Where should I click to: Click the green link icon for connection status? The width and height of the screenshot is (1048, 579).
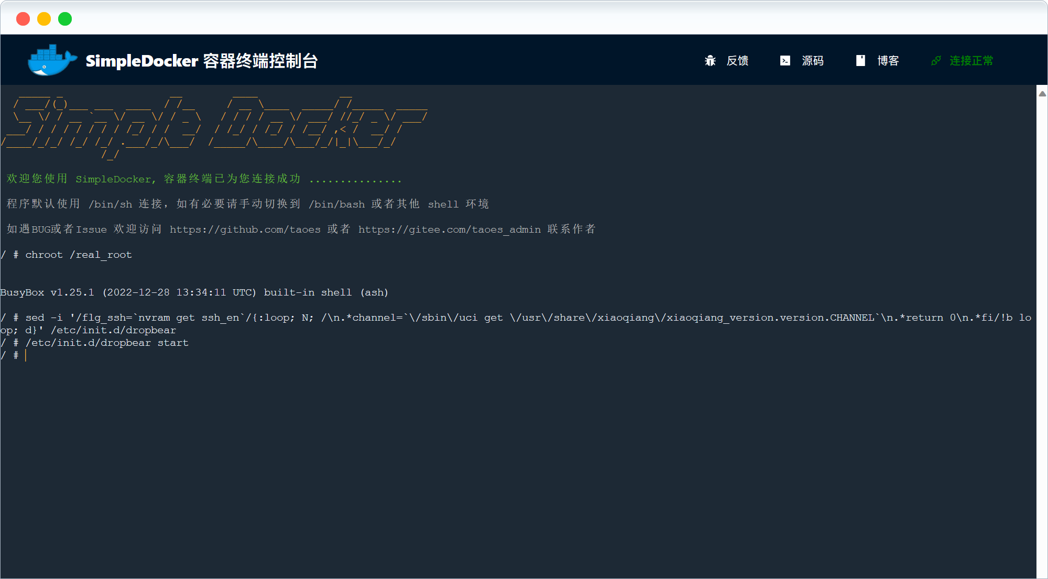(936, 61)
